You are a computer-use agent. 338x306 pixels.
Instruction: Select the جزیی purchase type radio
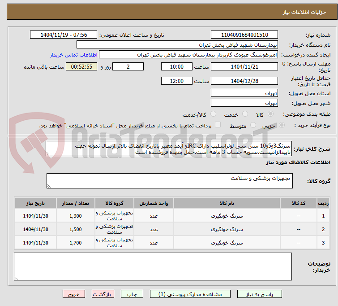282,125
